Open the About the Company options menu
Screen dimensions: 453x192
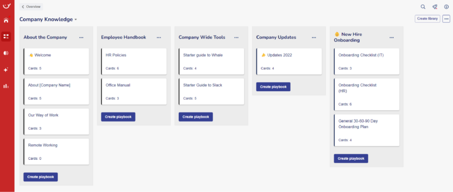click(x=81, y=38)
